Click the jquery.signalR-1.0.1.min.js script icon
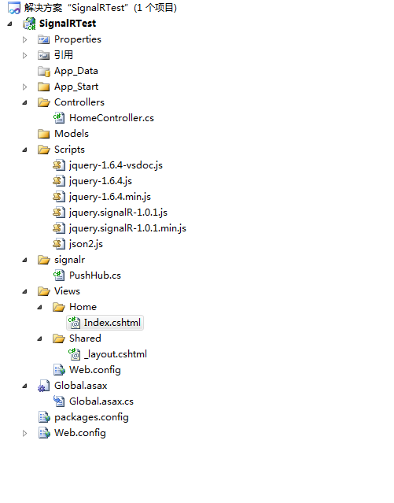 (x=59, y=228)
